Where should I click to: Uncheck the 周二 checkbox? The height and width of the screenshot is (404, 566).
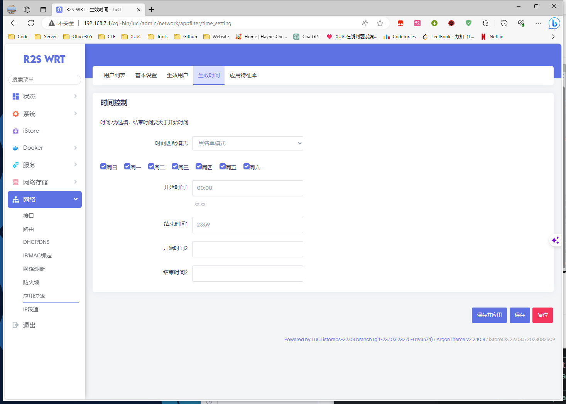(151, 166)
